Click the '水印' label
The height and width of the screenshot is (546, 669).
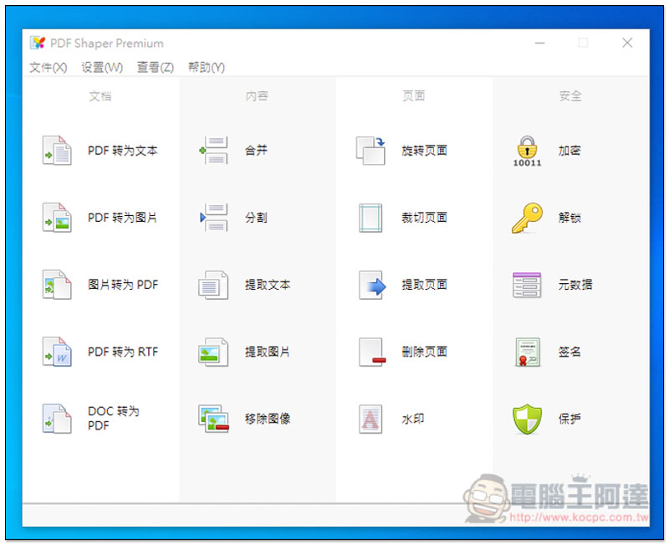(x=413, y=419)
